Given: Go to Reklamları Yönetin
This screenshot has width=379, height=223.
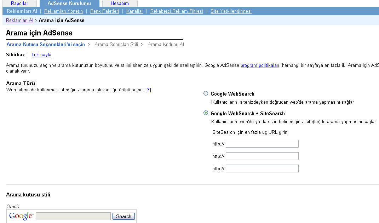Looking at the screenshot, I should (x=63, y=11).
